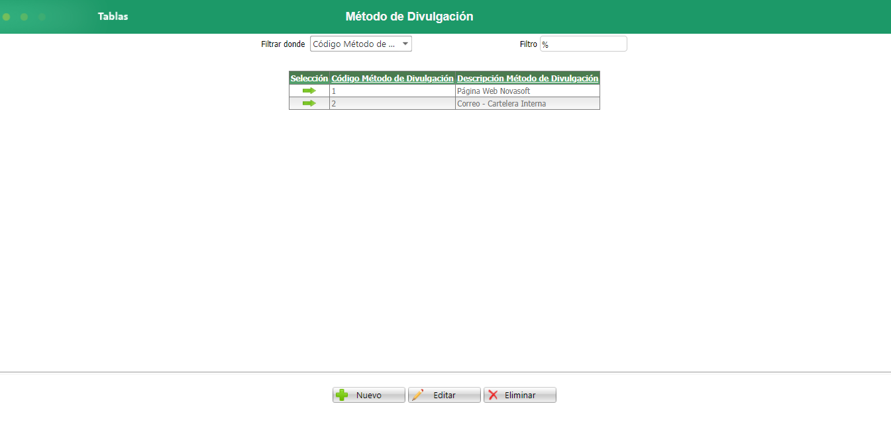Click the second green dot in the header
This screenshot has height=422, width=891.
(24, 17)
